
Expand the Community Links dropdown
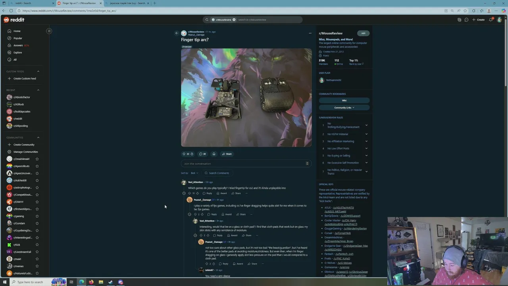tap(344, 108)
